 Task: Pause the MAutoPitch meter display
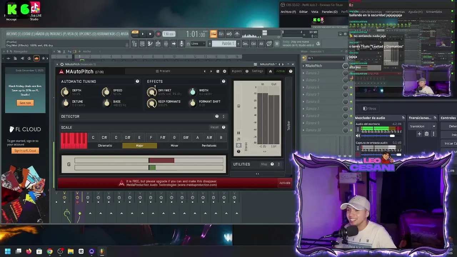pos(238,133)
